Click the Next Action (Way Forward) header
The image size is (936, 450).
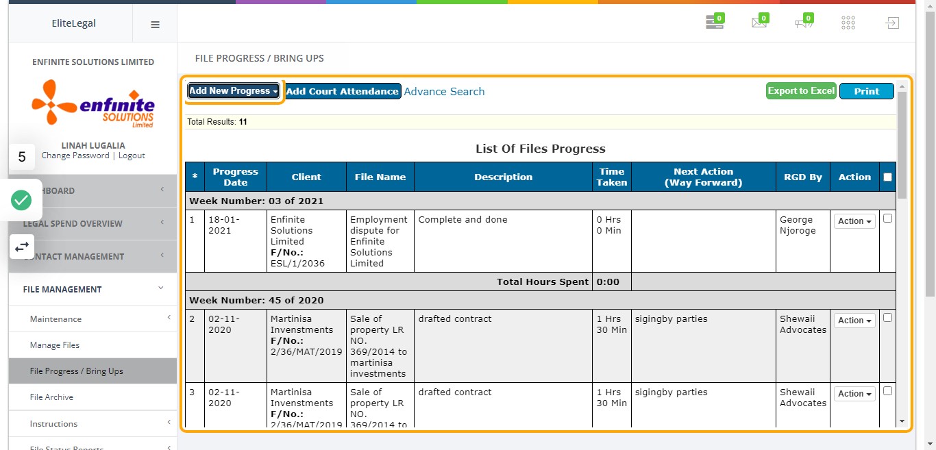click(704, 177)
